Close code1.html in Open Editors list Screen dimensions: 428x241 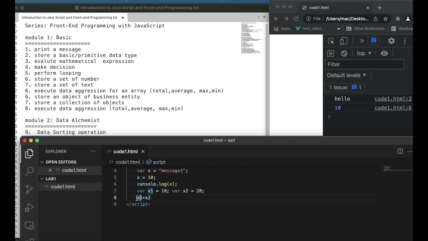point(50,170)
